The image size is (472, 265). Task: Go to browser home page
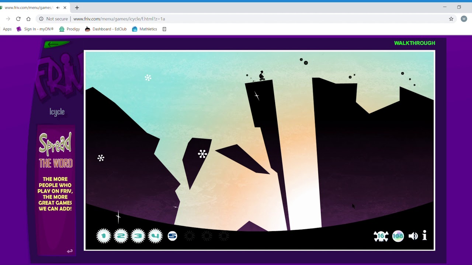[28, 19]
